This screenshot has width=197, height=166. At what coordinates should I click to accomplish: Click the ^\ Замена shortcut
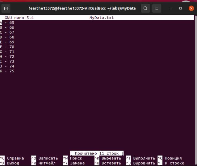74,163
